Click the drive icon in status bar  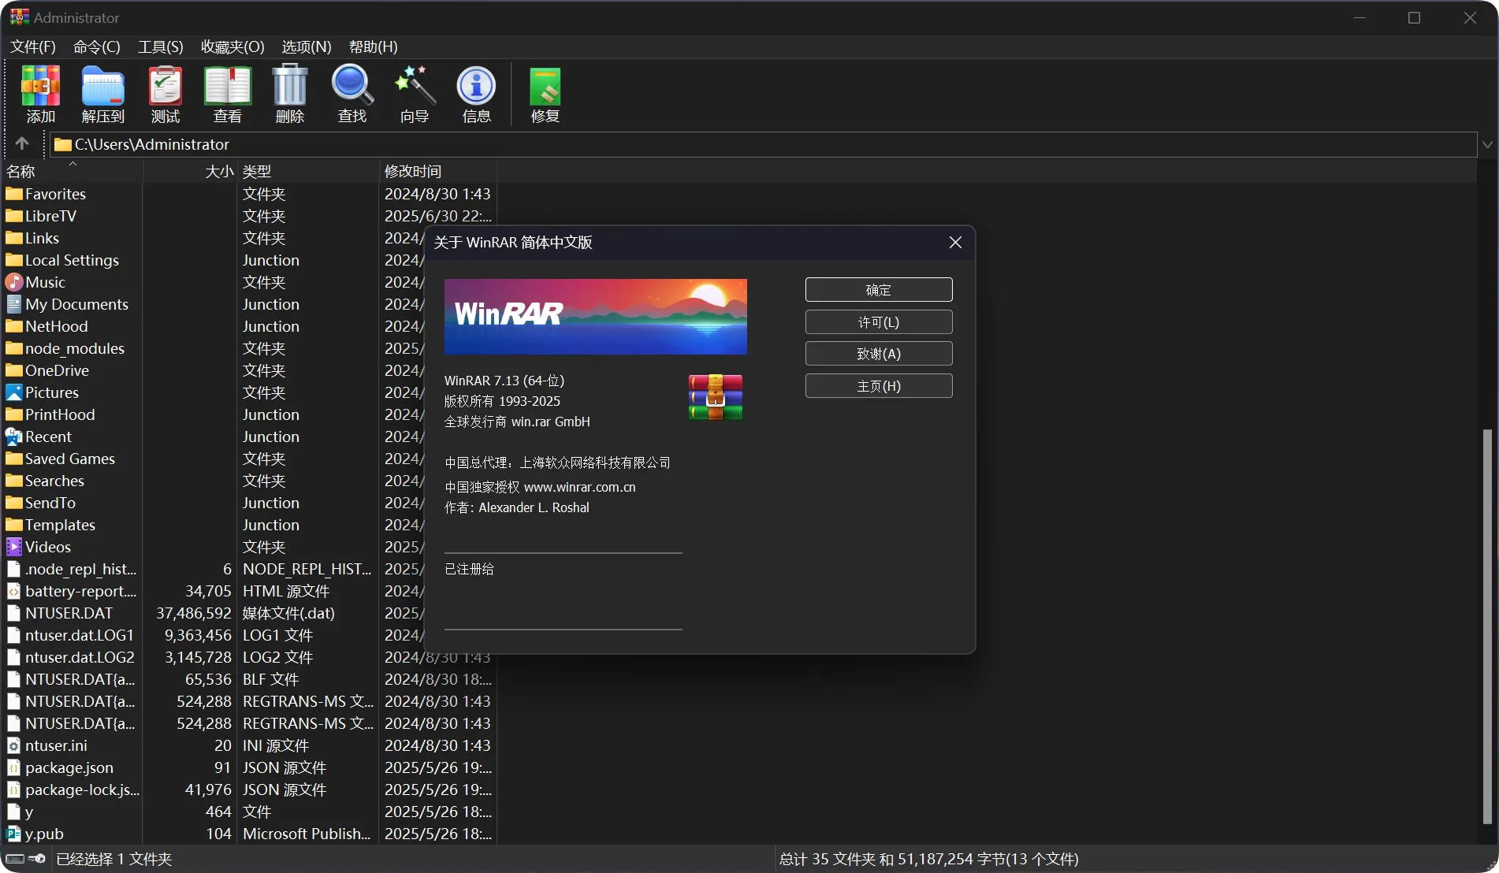[15, 859]
